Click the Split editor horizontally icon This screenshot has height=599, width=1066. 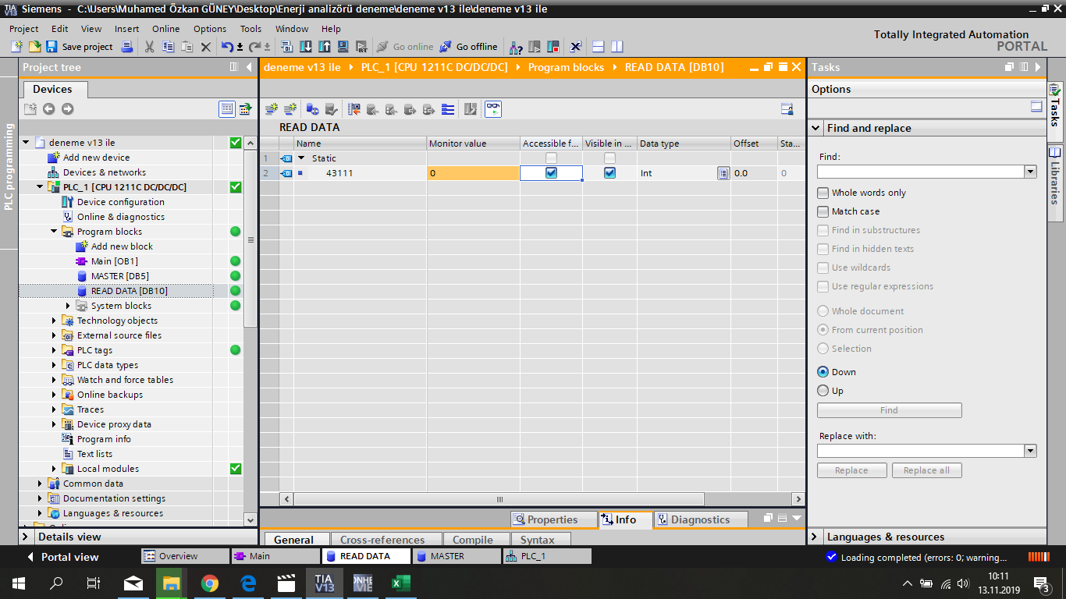point(599,47)
